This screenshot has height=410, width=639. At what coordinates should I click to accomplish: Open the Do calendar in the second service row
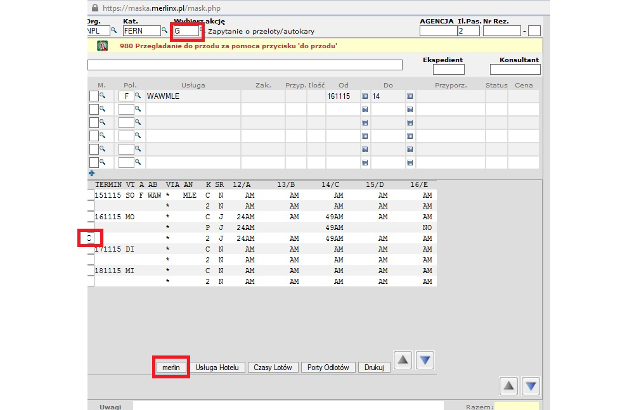point(410,110)
